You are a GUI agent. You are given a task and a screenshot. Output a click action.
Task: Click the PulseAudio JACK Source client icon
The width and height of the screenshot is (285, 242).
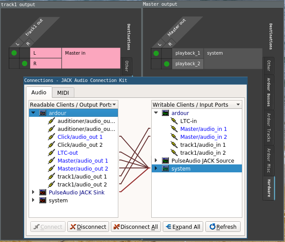click(166, 161)
